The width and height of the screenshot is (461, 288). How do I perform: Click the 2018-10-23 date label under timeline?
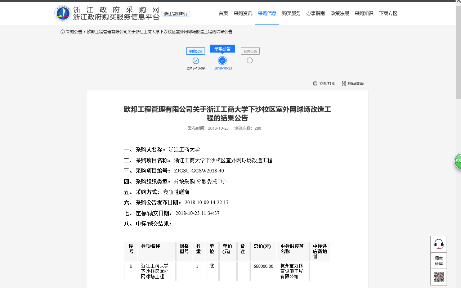click(223, 68)
